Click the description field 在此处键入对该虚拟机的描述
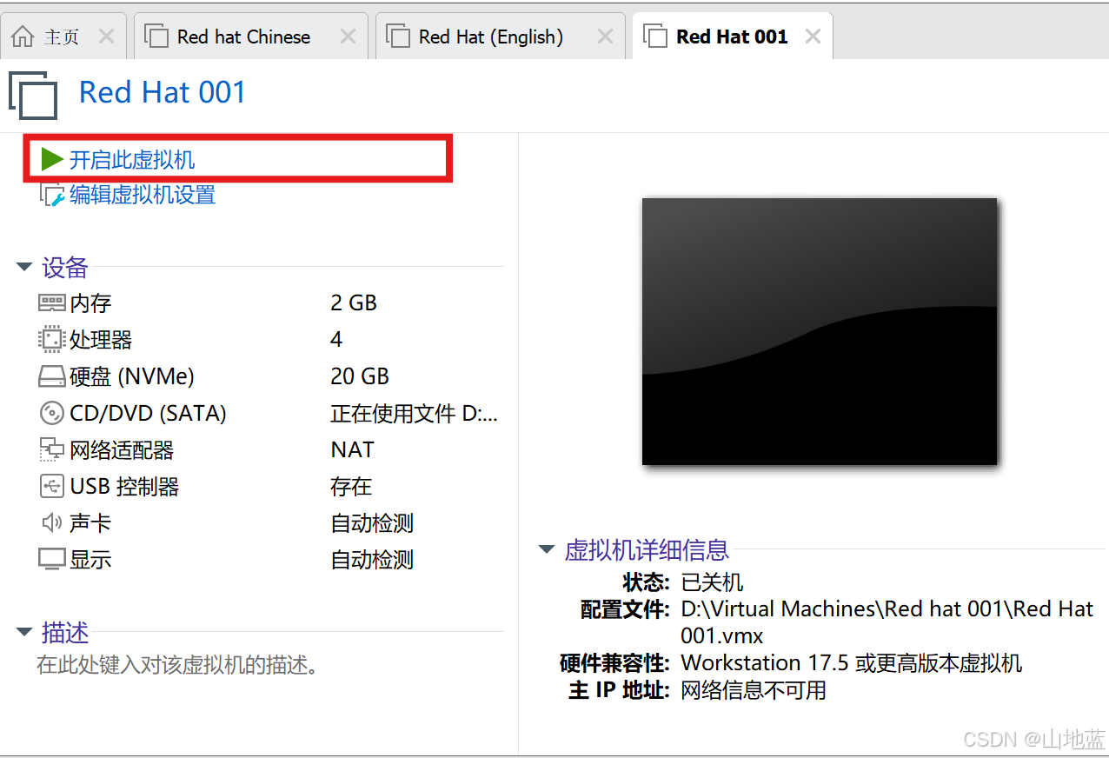The width and height of the screenshot is (1109, 758). [179, 666]
